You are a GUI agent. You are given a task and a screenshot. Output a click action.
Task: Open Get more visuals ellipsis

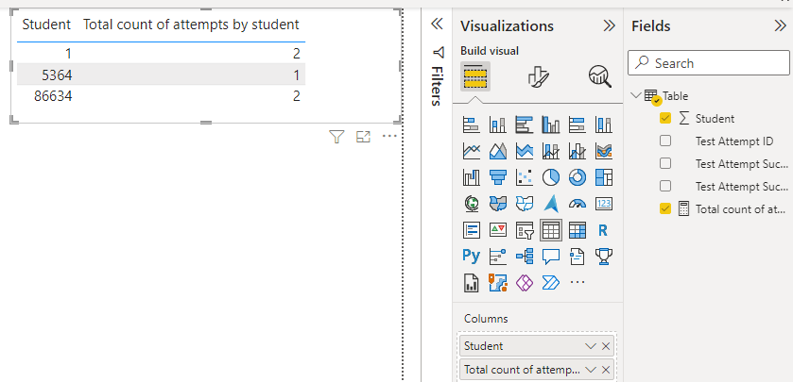pos(578,283)
